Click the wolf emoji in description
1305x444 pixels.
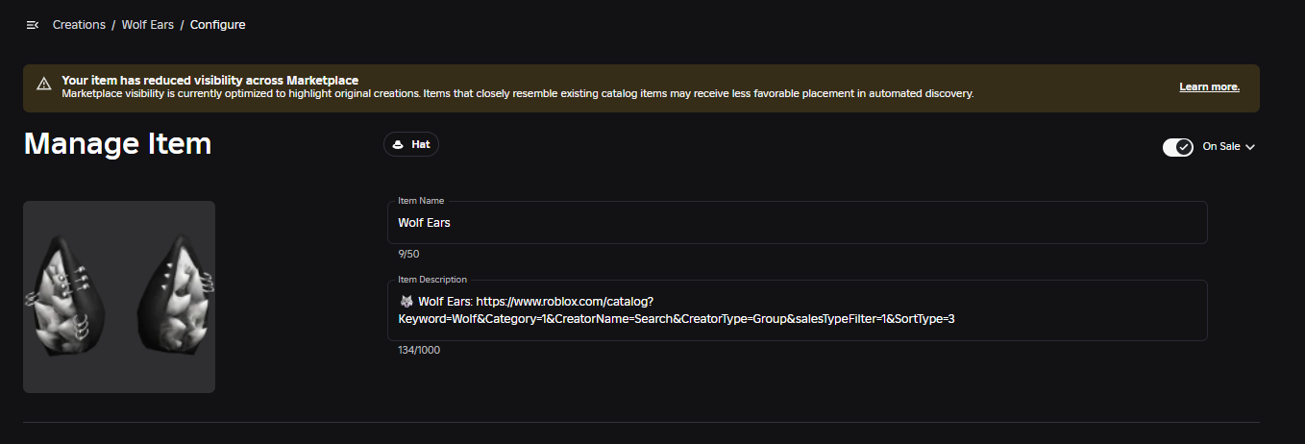406,302
